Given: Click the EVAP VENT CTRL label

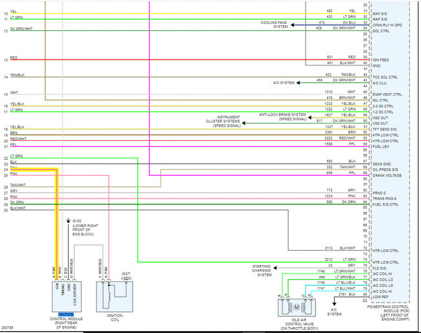Looking at the screenshot, I should point(387,94).
